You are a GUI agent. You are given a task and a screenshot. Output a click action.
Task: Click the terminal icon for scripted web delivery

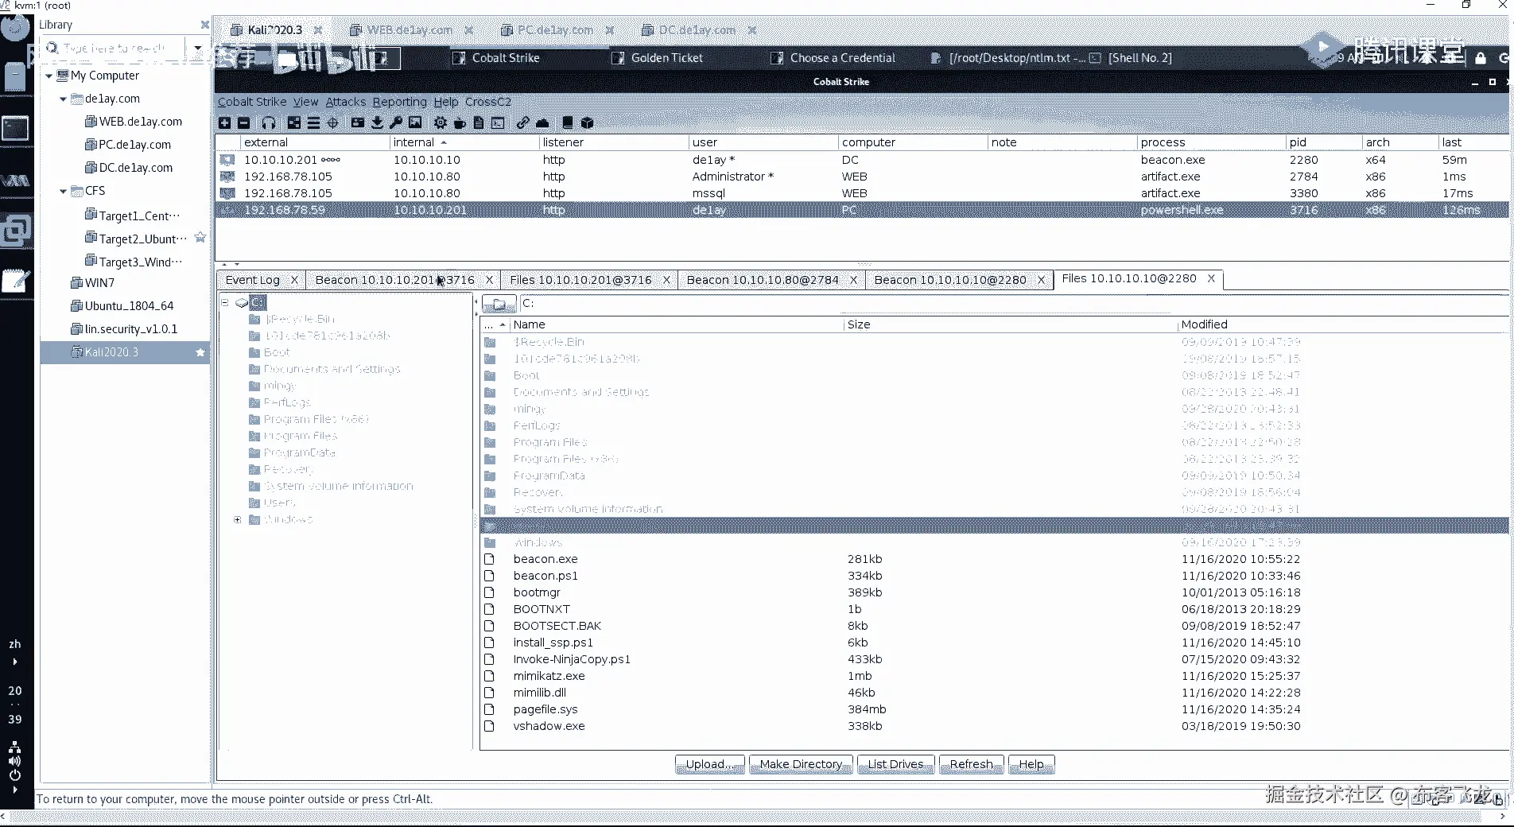click(x=498, y=122)
